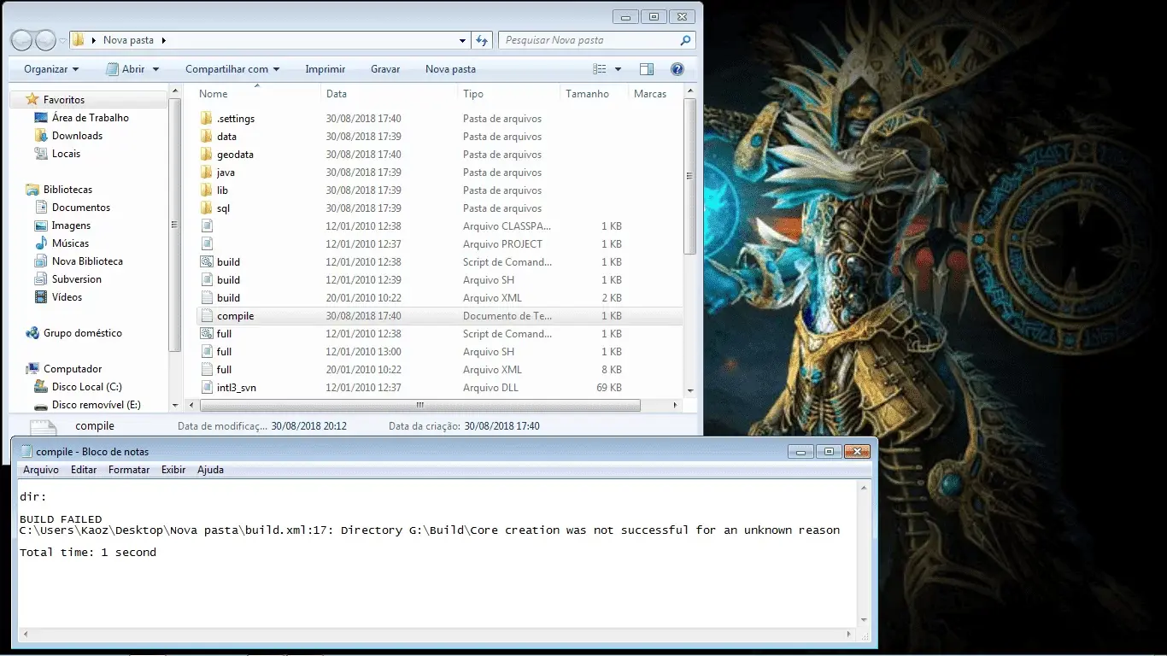Click the Favoritos star icon
Image resolution: width=1167 pixels, height=656 pixels.
point(32,100)
